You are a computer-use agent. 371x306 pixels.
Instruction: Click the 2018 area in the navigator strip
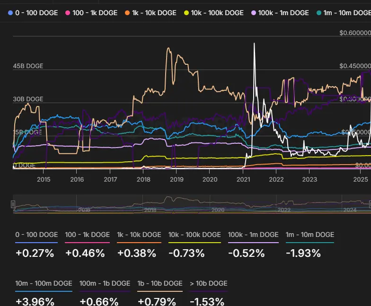click(150, 205)
